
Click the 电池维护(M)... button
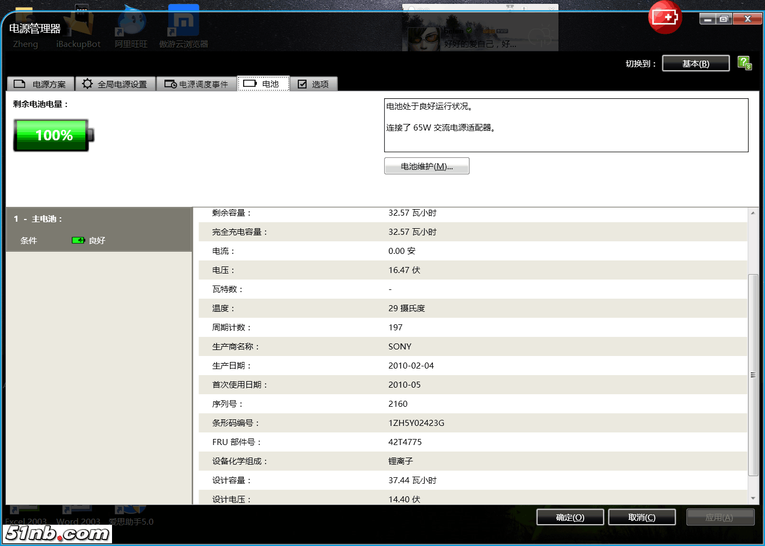(426, 167)
